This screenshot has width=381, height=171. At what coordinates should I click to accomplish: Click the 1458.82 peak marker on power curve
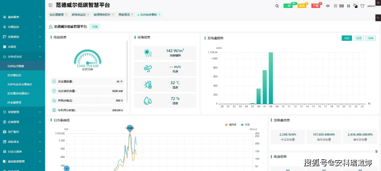[x=130, y=128]
